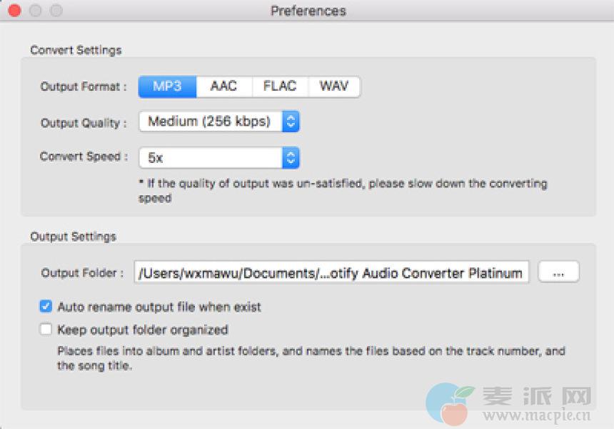This screenshot has width=614, height=429.
Task: Click the Output Settings section heading
Action: tap(73, 236)
